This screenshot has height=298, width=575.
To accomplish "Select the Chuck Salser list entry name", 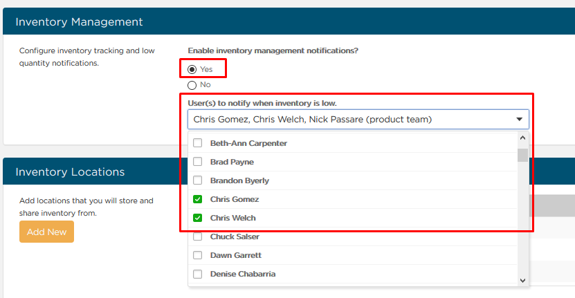I will pyautogui.click(x=235, y=236).
